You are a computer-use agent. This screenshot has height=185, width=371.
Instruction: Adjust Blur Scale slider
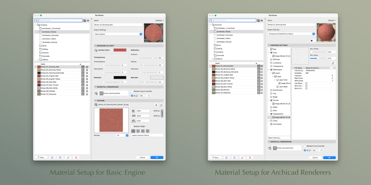point(318,58)
